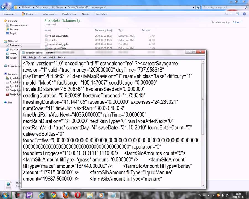Click the Nagraj button
This screenshot has height=199, width=249.
(x=85, y=14)
